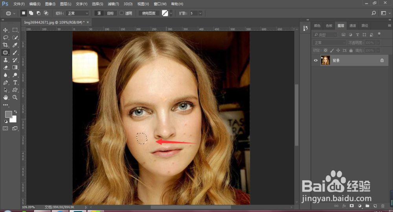Select the Gradient tool
The image size is (393, 212).
click(15, 68)
